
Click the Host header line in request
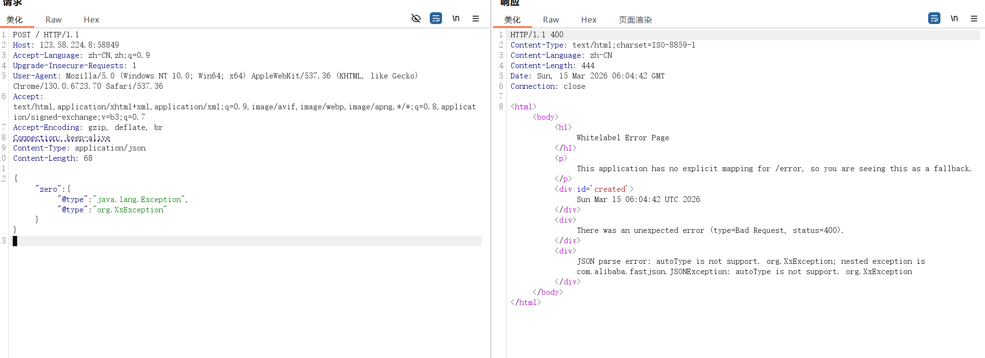coord(66,45)
